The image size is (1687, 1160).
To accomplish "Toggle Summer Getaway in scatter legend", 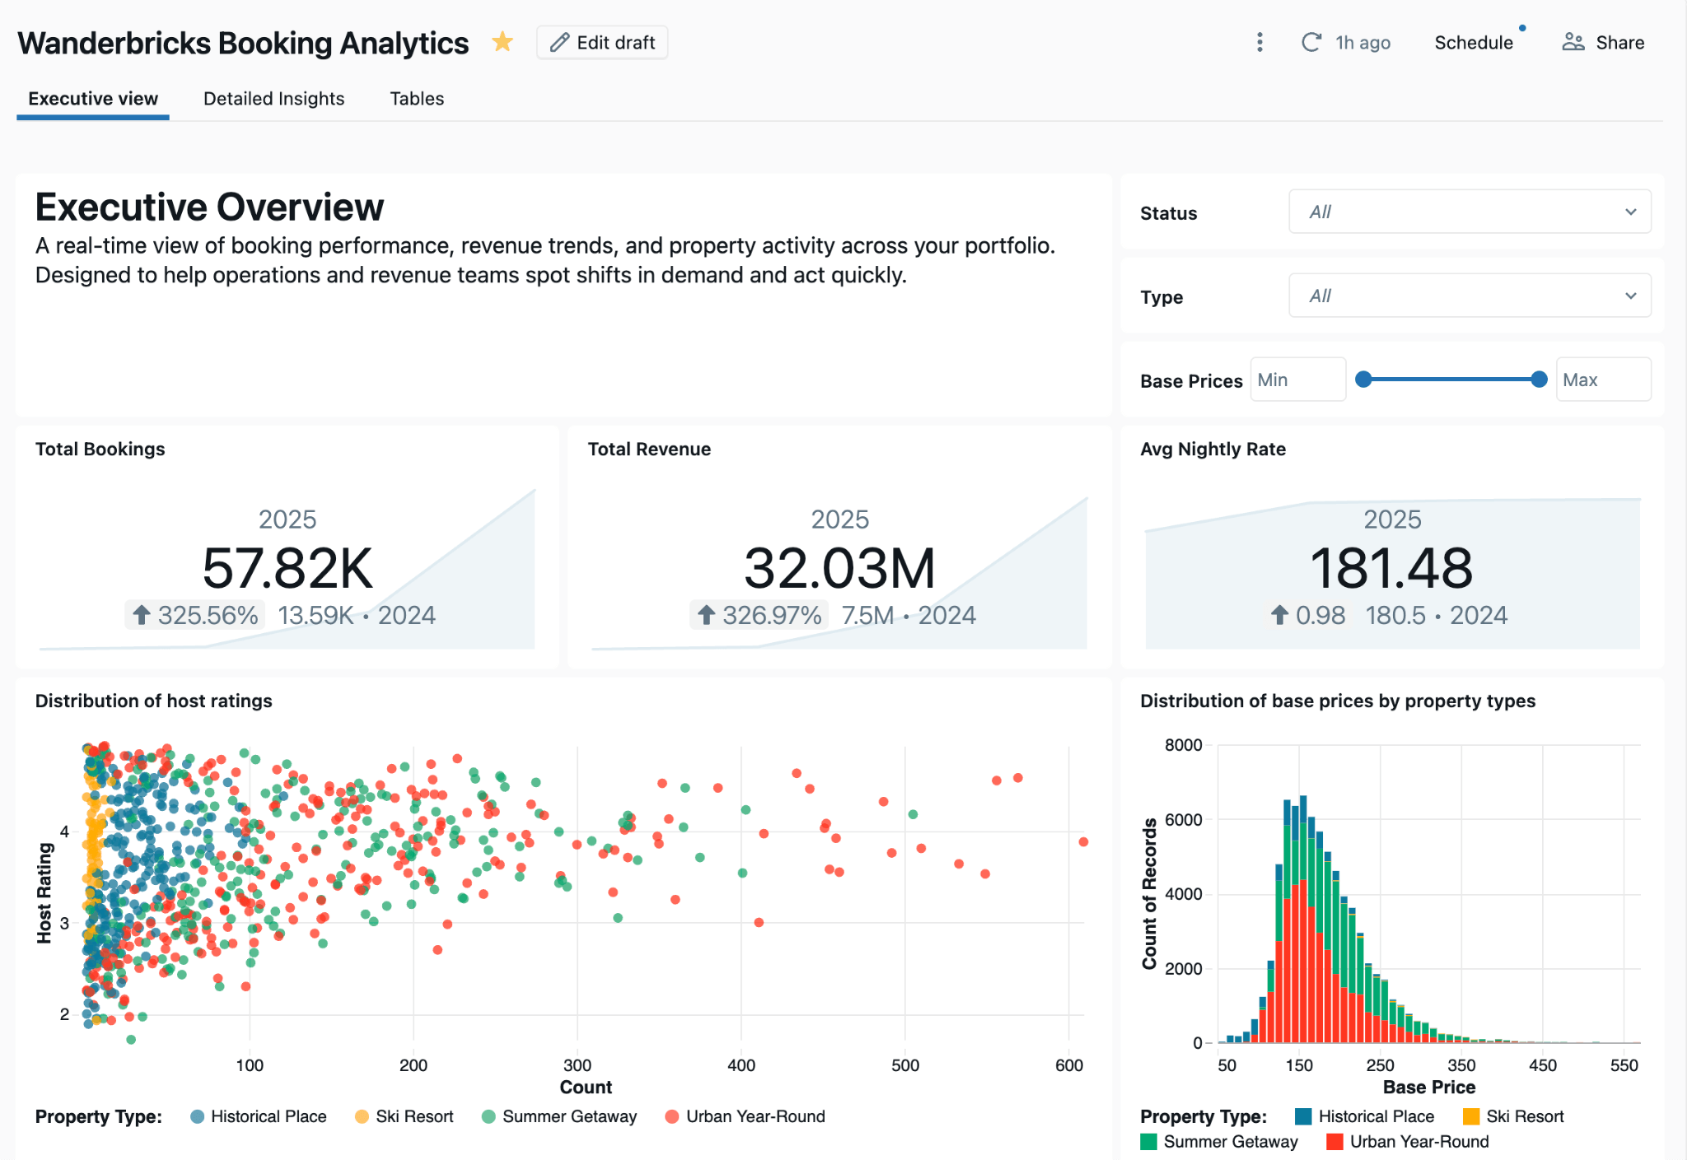I will [559, 1116].
